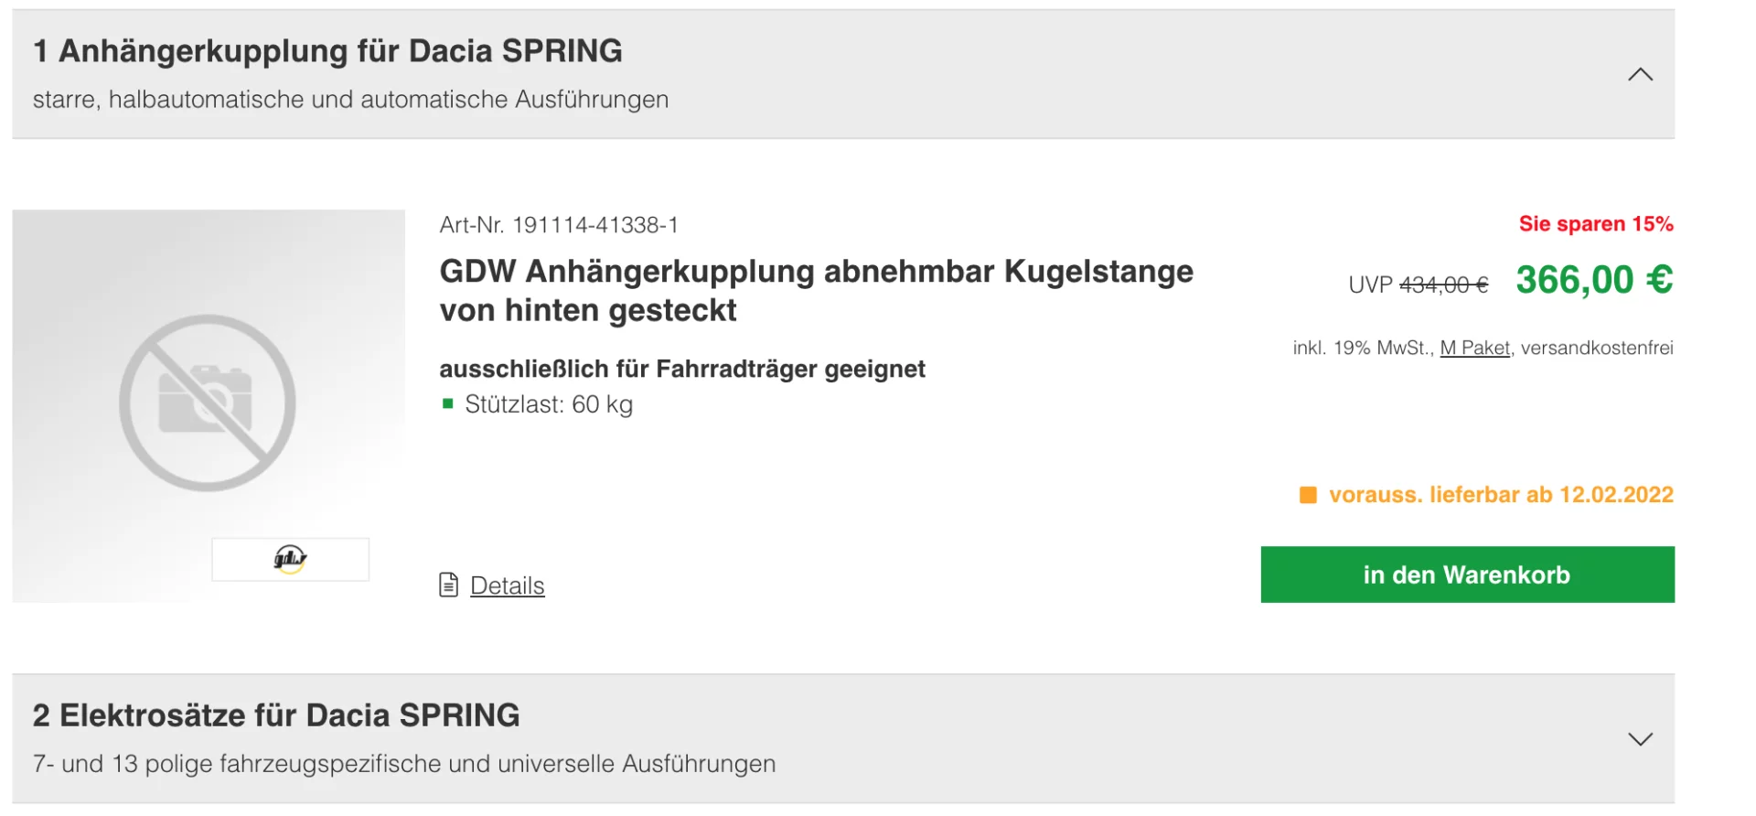The height and width of the screenshot is (816, 1756).
Task: Click the GDW Anhängerkupplung product title
Action: click(816, 291)
